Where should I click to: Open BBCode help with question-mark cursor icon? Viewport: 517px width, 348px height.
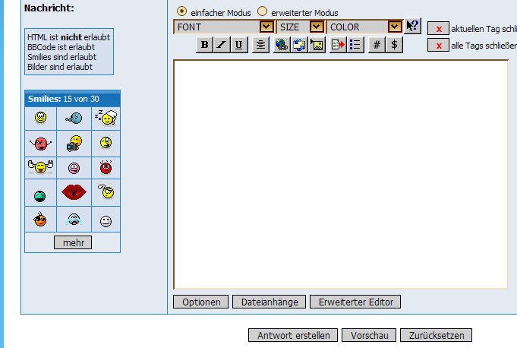coord(411,26)
